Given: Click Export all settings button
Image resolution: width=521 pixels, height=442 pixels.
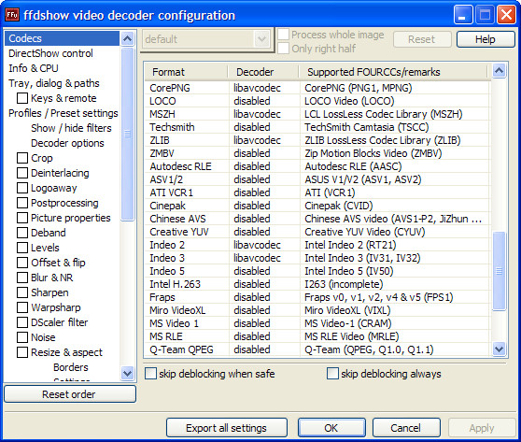Looking at the screenshot, I should 227,428.
